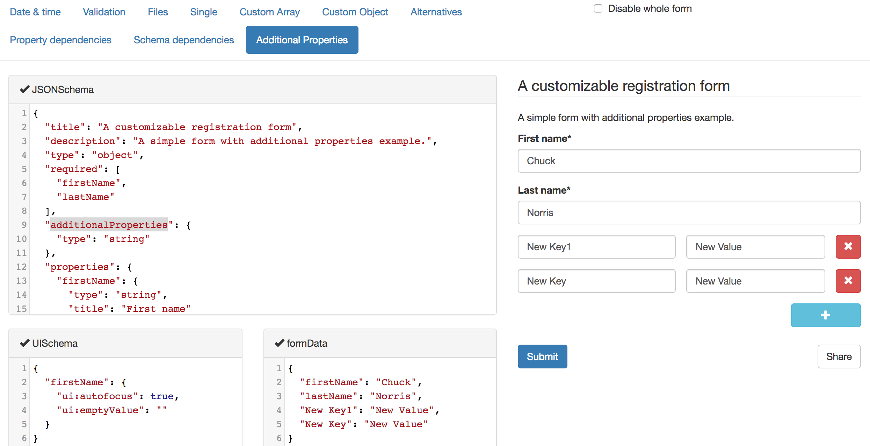Enable the Disable whole form checkbox
Viewport: 870px width, 446px height.
(598, 8)
